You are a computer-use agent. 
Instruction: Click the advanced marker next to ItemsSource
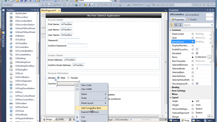coord(193,42)
